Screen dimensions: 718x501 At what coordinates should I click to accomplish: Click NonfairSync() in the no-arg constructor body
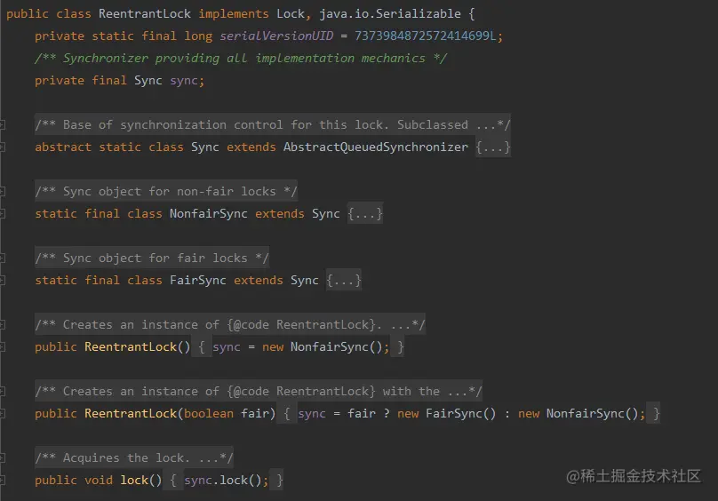click(337, 346)
